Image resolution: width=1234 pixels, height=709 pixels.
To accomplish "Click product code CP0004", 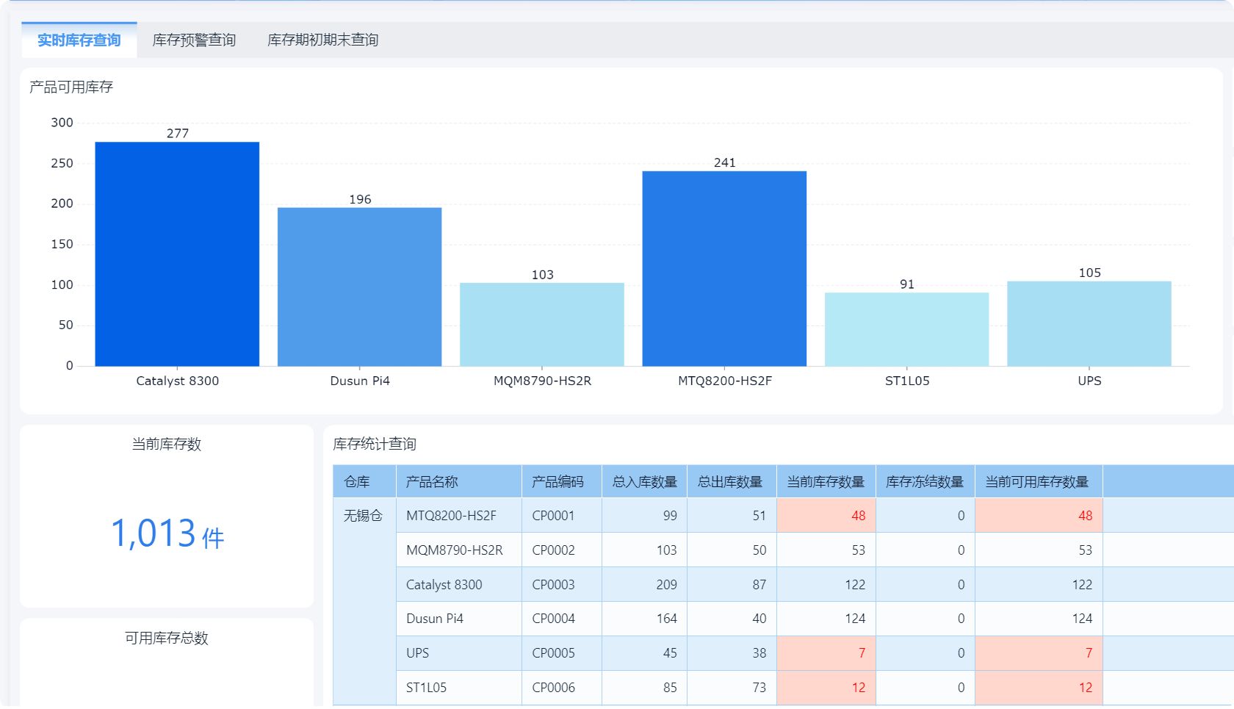I will click(553, 619).
